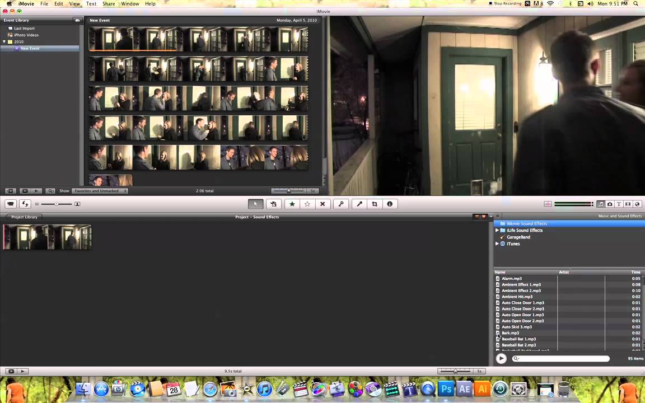The image size is (645, 403).
Task: Select the iMovie Sound Effects folder
Action: tap(526, 224)
